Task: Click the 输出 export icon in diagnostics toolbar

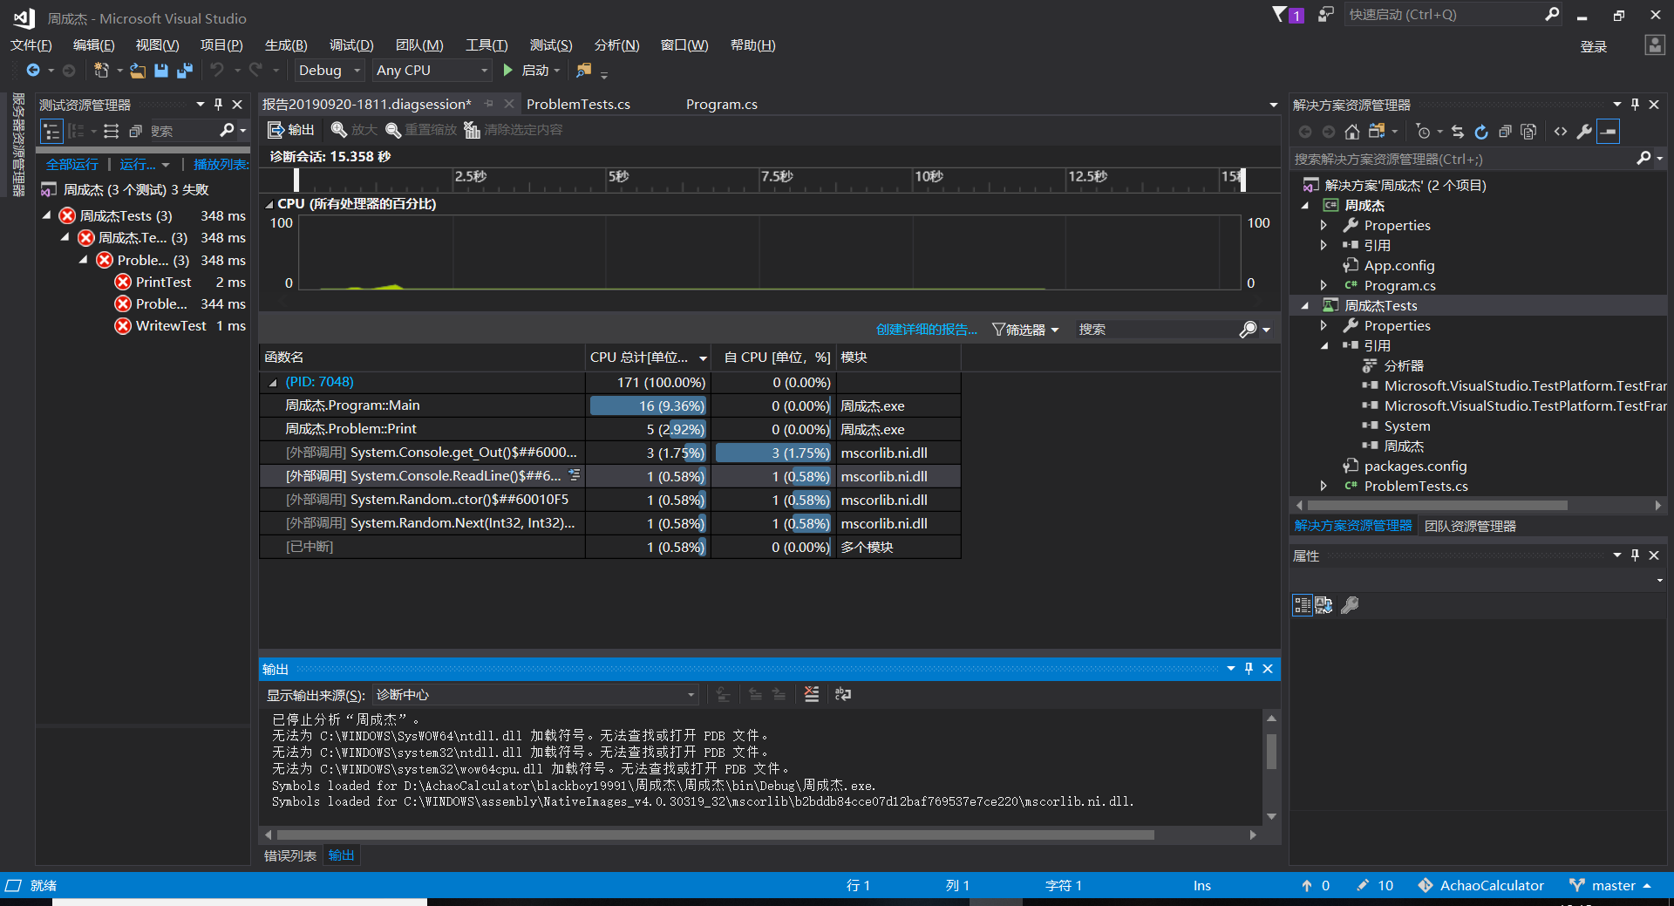Action: click(x=276, y=130)
